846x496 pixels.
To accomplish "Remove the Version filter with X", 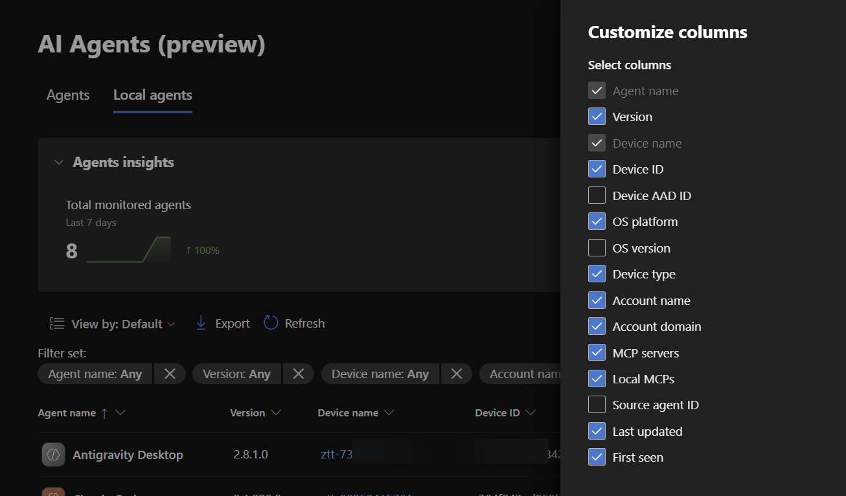I will pos(298,374).
